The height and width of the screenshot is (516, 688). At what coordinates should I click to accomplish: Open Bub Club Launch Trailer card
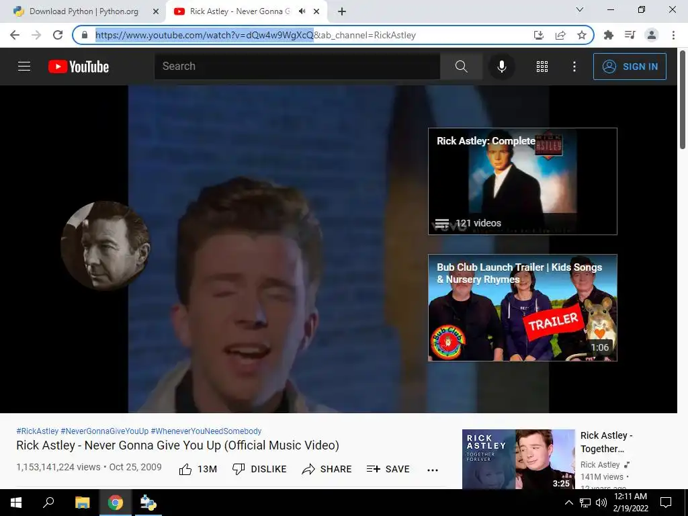523,308
